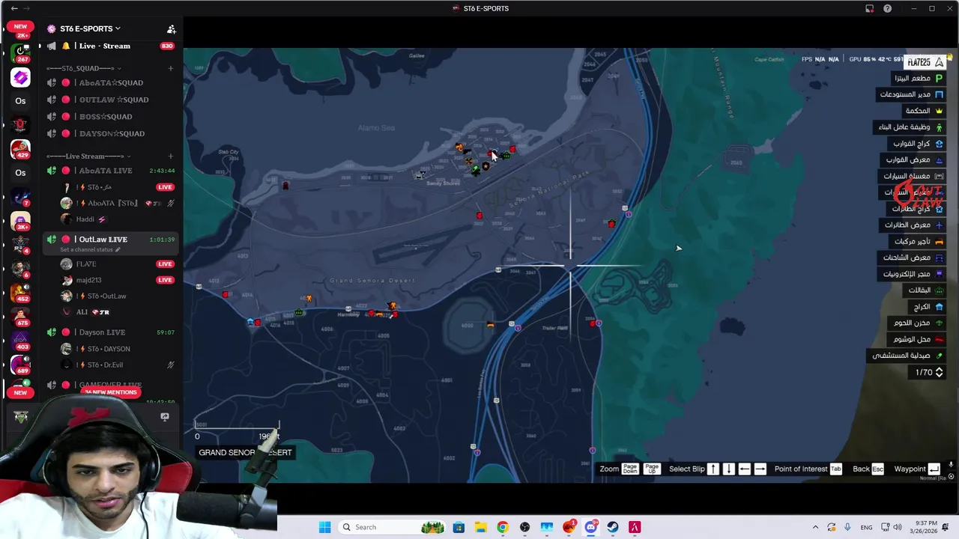Select garage blip الكراج in legend
Viewport: 959px width, 539px height.
tap(928, 307)
